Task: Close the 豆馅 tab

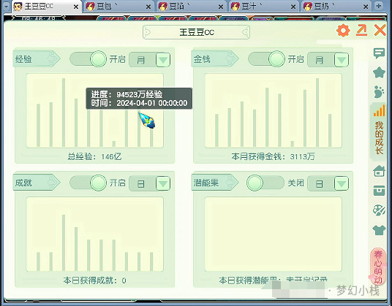Action: (x=221, y=7)
